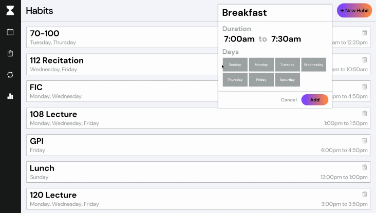Click the Add button in habit dialog
376x213 pixels.
[x=314, y=100]
